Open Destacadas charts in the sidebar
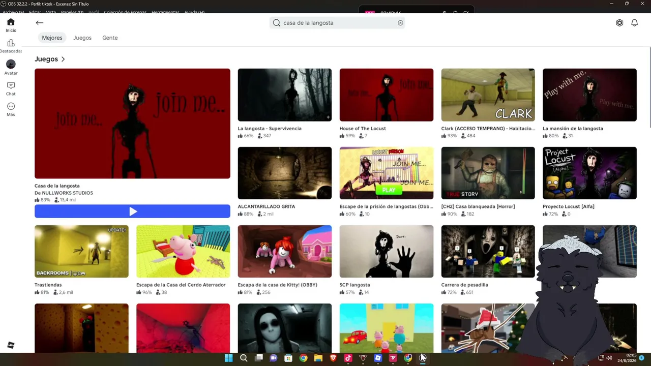The width and height of the screenshot is (651, 366). tap(11, 46)
